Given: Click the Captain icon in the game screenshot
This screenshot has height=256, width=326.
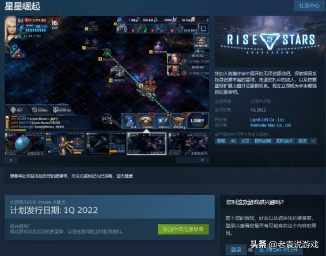Looking at the screenshot, I should 146,121.
